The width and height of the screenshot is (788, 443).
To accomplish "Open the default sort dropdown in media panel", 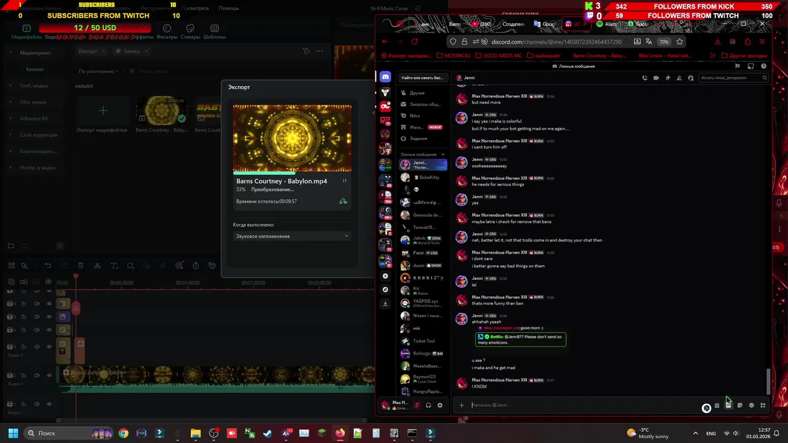I will click(x=98, y=71).
